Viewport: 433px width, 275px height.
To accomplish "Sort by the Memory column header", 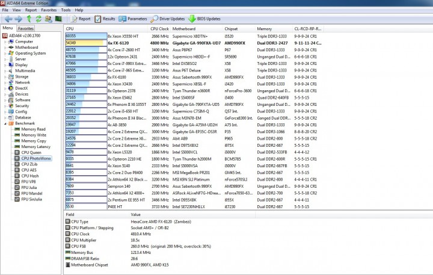I will 274,29.
